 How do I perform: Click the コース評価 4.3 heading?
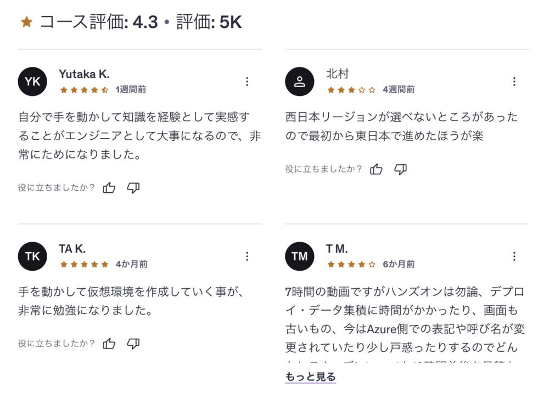99,22
